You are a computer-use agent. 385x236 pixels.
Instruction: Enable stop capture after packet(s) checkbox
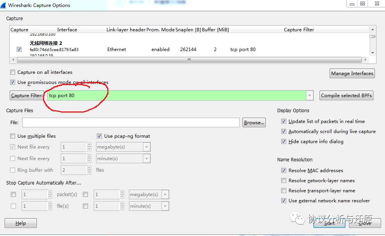point(13,195)
